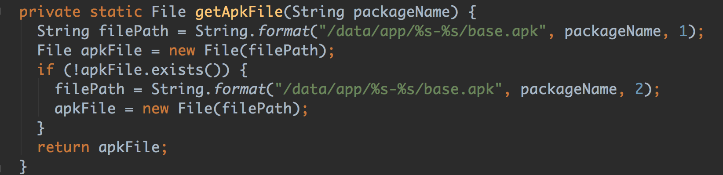Click the exists() method call

pos(186,70)
